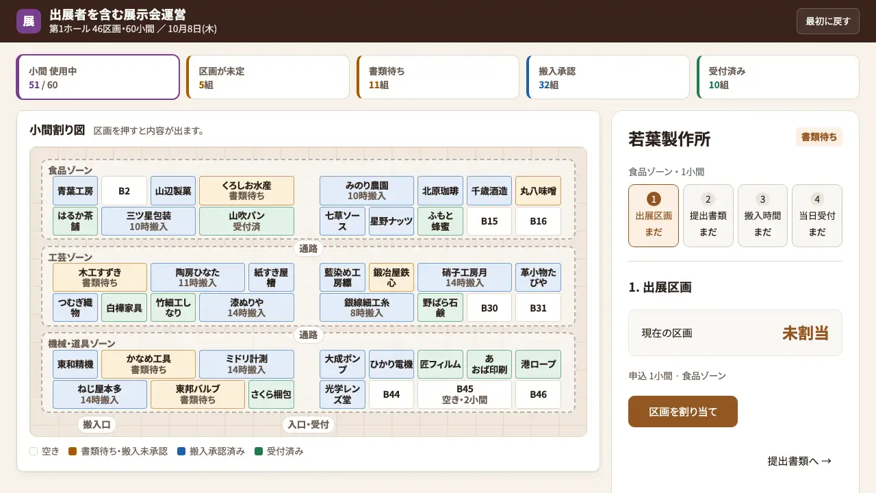Filter by 区画が未定 card
Image resolution: width=876 pixels, height=493 pixels.
268,77
